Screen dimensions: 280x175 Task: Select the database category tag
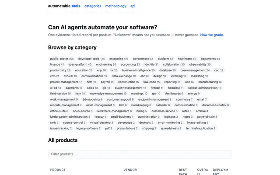168,70
